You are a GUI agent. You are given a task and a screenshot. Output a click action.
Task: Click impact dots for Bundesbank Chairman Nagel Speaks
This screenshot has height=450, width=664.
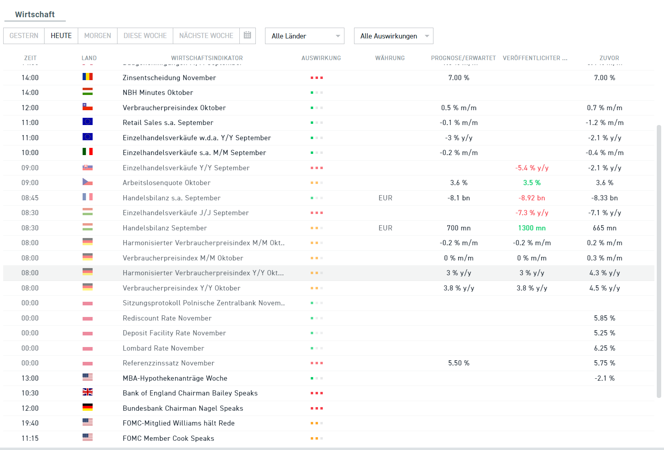[316, 408]
